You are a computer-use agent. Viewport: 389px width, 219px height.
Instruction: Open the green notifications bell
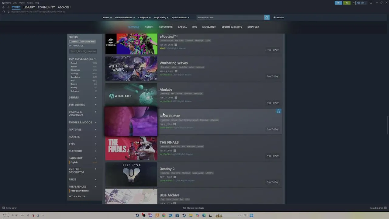tap(347, 3)
